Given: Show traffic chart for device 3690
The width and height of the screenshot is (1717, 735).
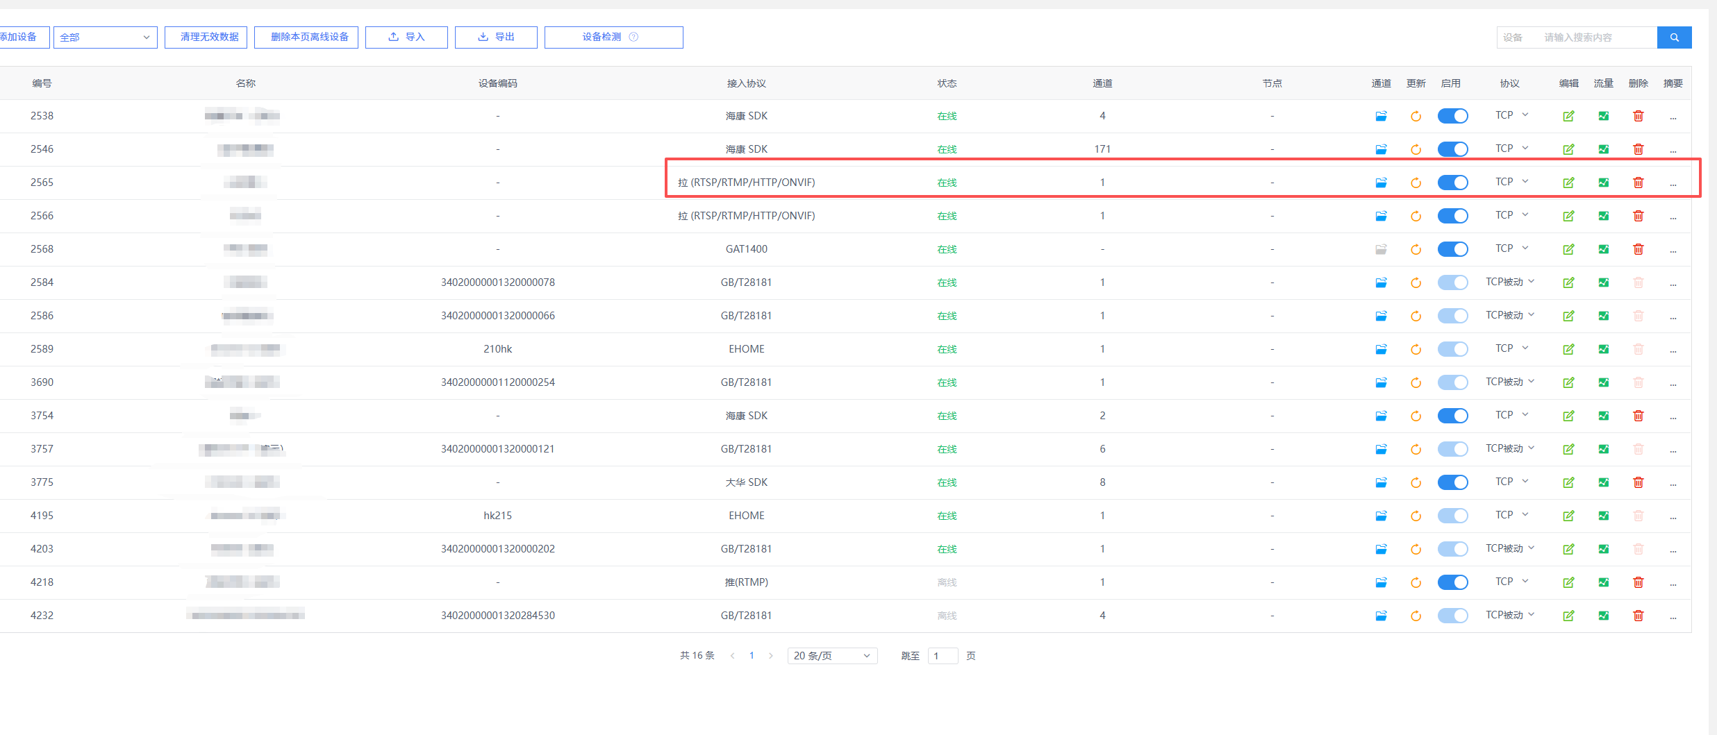Looking at the screenshot, I should 1603,382.
